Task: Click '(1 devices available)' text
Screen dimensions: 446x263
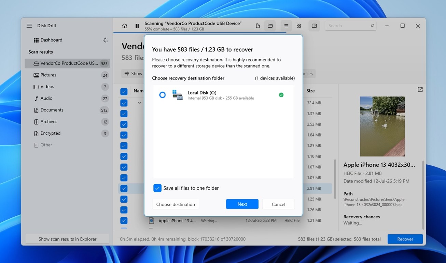Action: coord(275,78)
